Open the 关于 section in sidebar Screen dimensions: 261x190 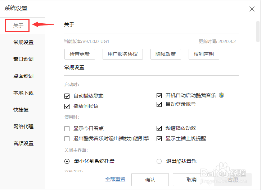(x=18, y=25)
